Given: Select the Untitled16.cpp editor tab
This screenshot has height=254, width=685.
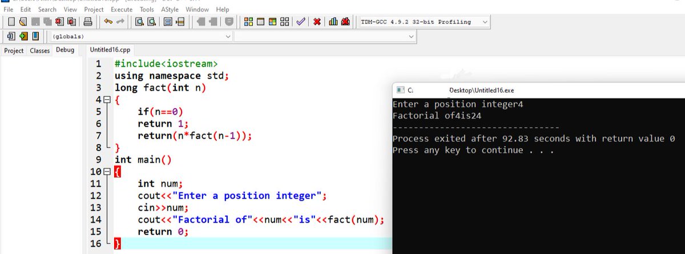Looking at the screenshot, I should coord(110,50).
